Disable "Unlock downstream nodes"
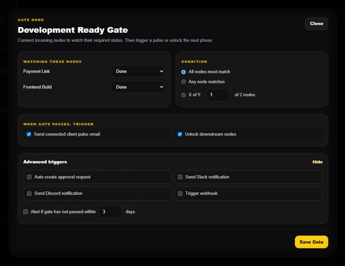Screen dimensions: 345x266 pyautogui.click(x=180, y=134)
